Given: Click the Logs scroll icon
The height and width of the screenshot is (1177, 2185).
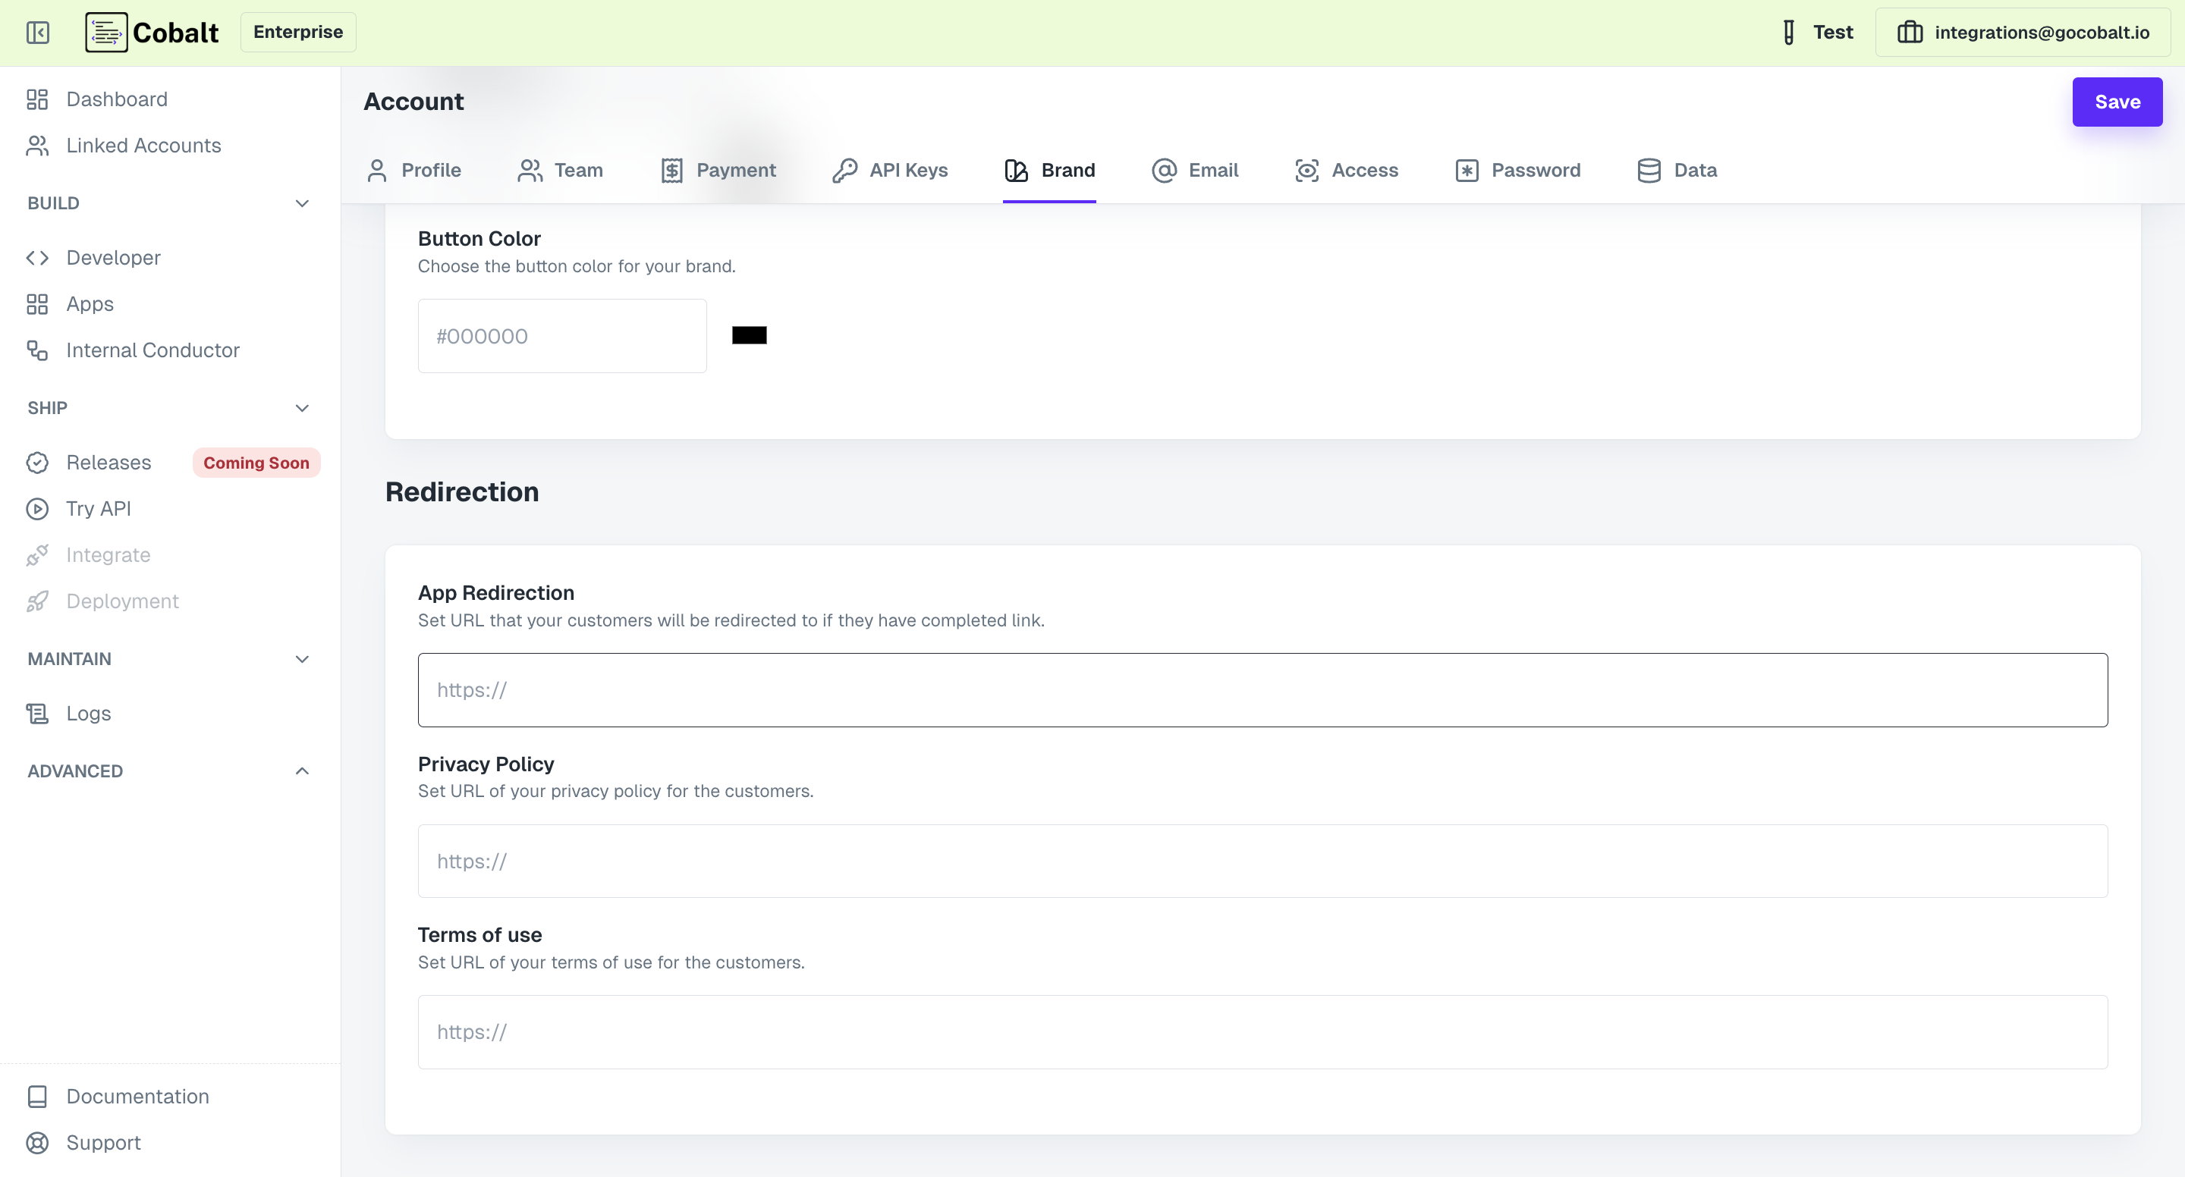Looking at the screenshot, I should pos(37,713).
